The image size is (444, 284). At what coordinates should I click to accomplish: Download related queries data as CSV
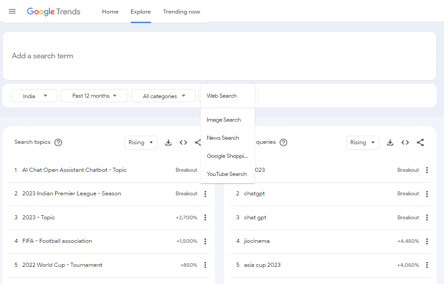[x=390, y=142]
